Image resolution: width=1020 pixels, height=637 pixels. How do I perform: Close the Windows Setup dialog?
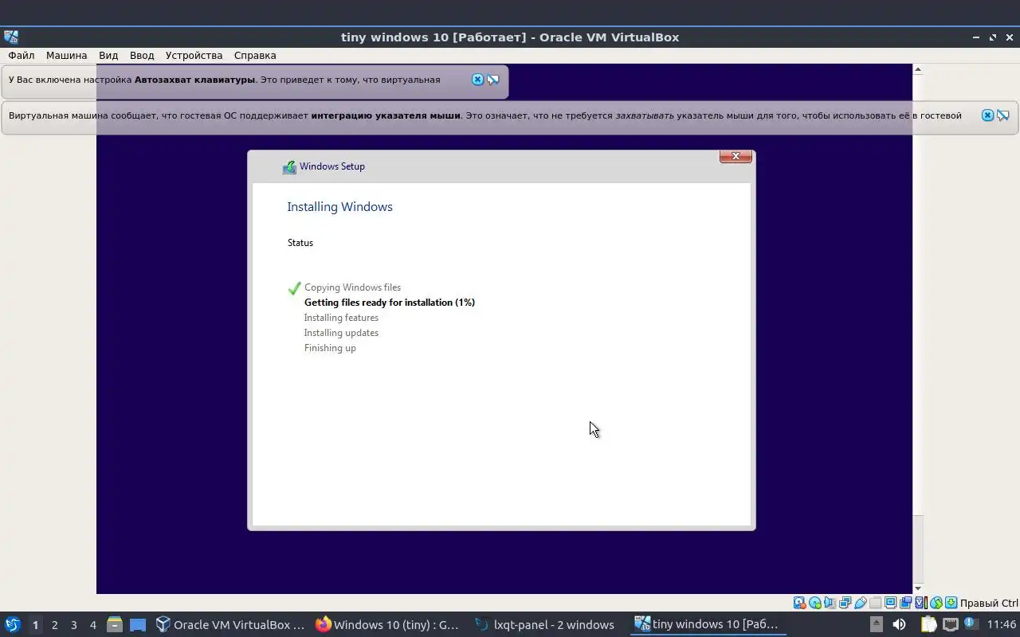pyautogui.click(x=736, y=156)
